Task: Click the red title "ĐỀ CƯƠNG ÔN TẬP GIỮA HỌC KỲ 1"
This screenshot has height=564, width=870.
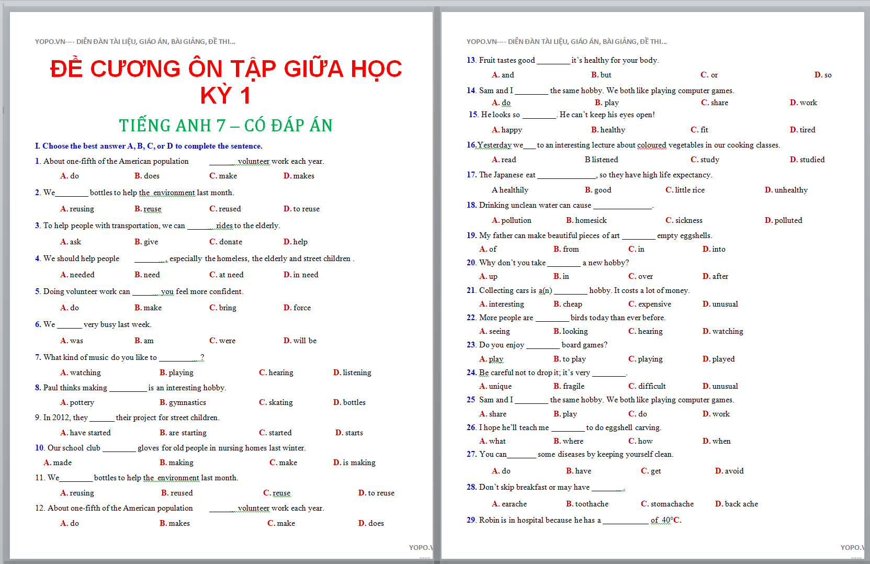Action: (x=226, y=82)
